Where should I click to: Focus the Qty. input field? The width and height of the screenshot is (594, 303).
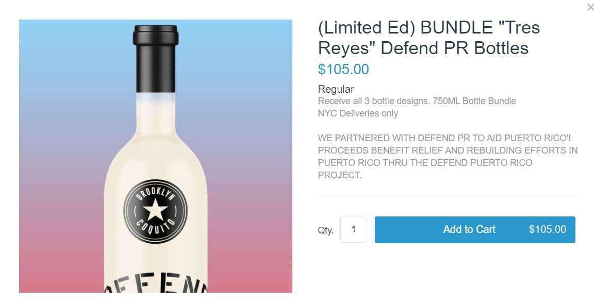354,229
